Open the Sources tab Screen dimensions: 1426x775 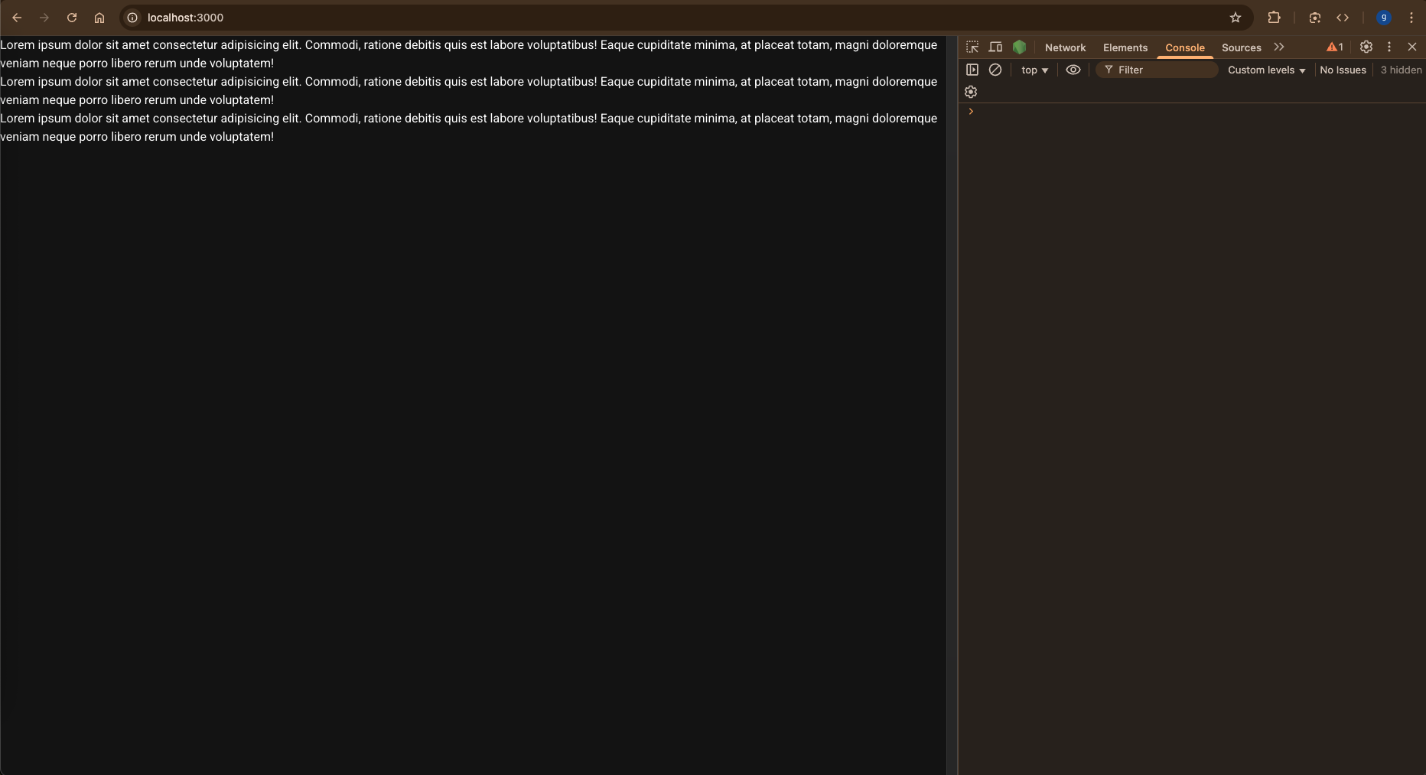click(1242, 47)
